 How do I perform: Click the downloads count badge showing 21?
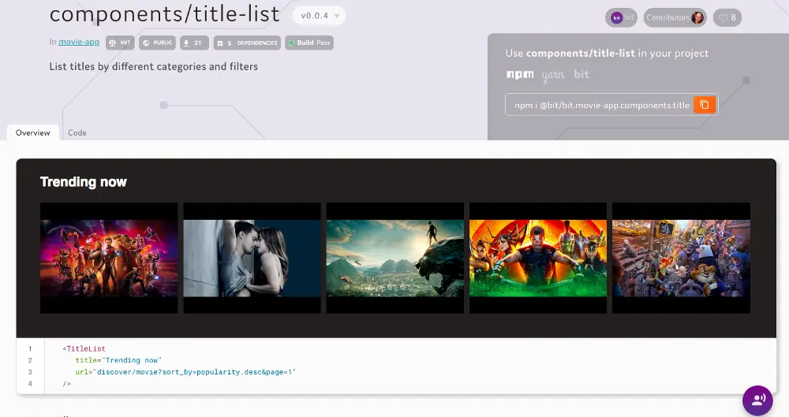click(194, 43)
